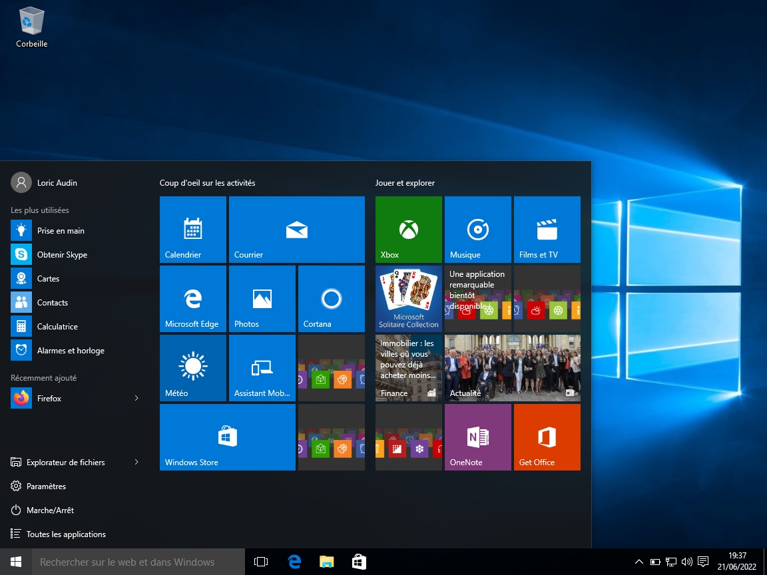
Task: Open File Explorer from the taskbar
Action: pyautogui.click(x=326, y=562)
